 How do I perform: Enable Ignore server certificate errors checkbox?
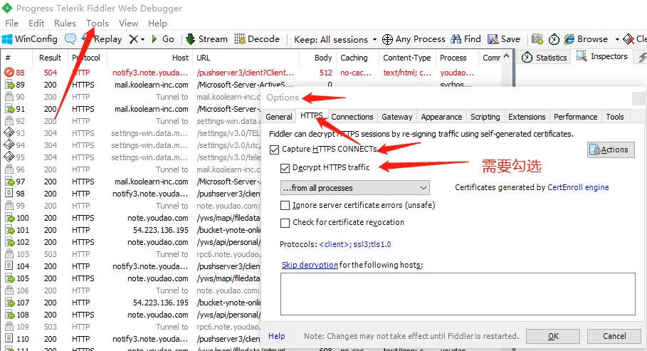point(285,205)
